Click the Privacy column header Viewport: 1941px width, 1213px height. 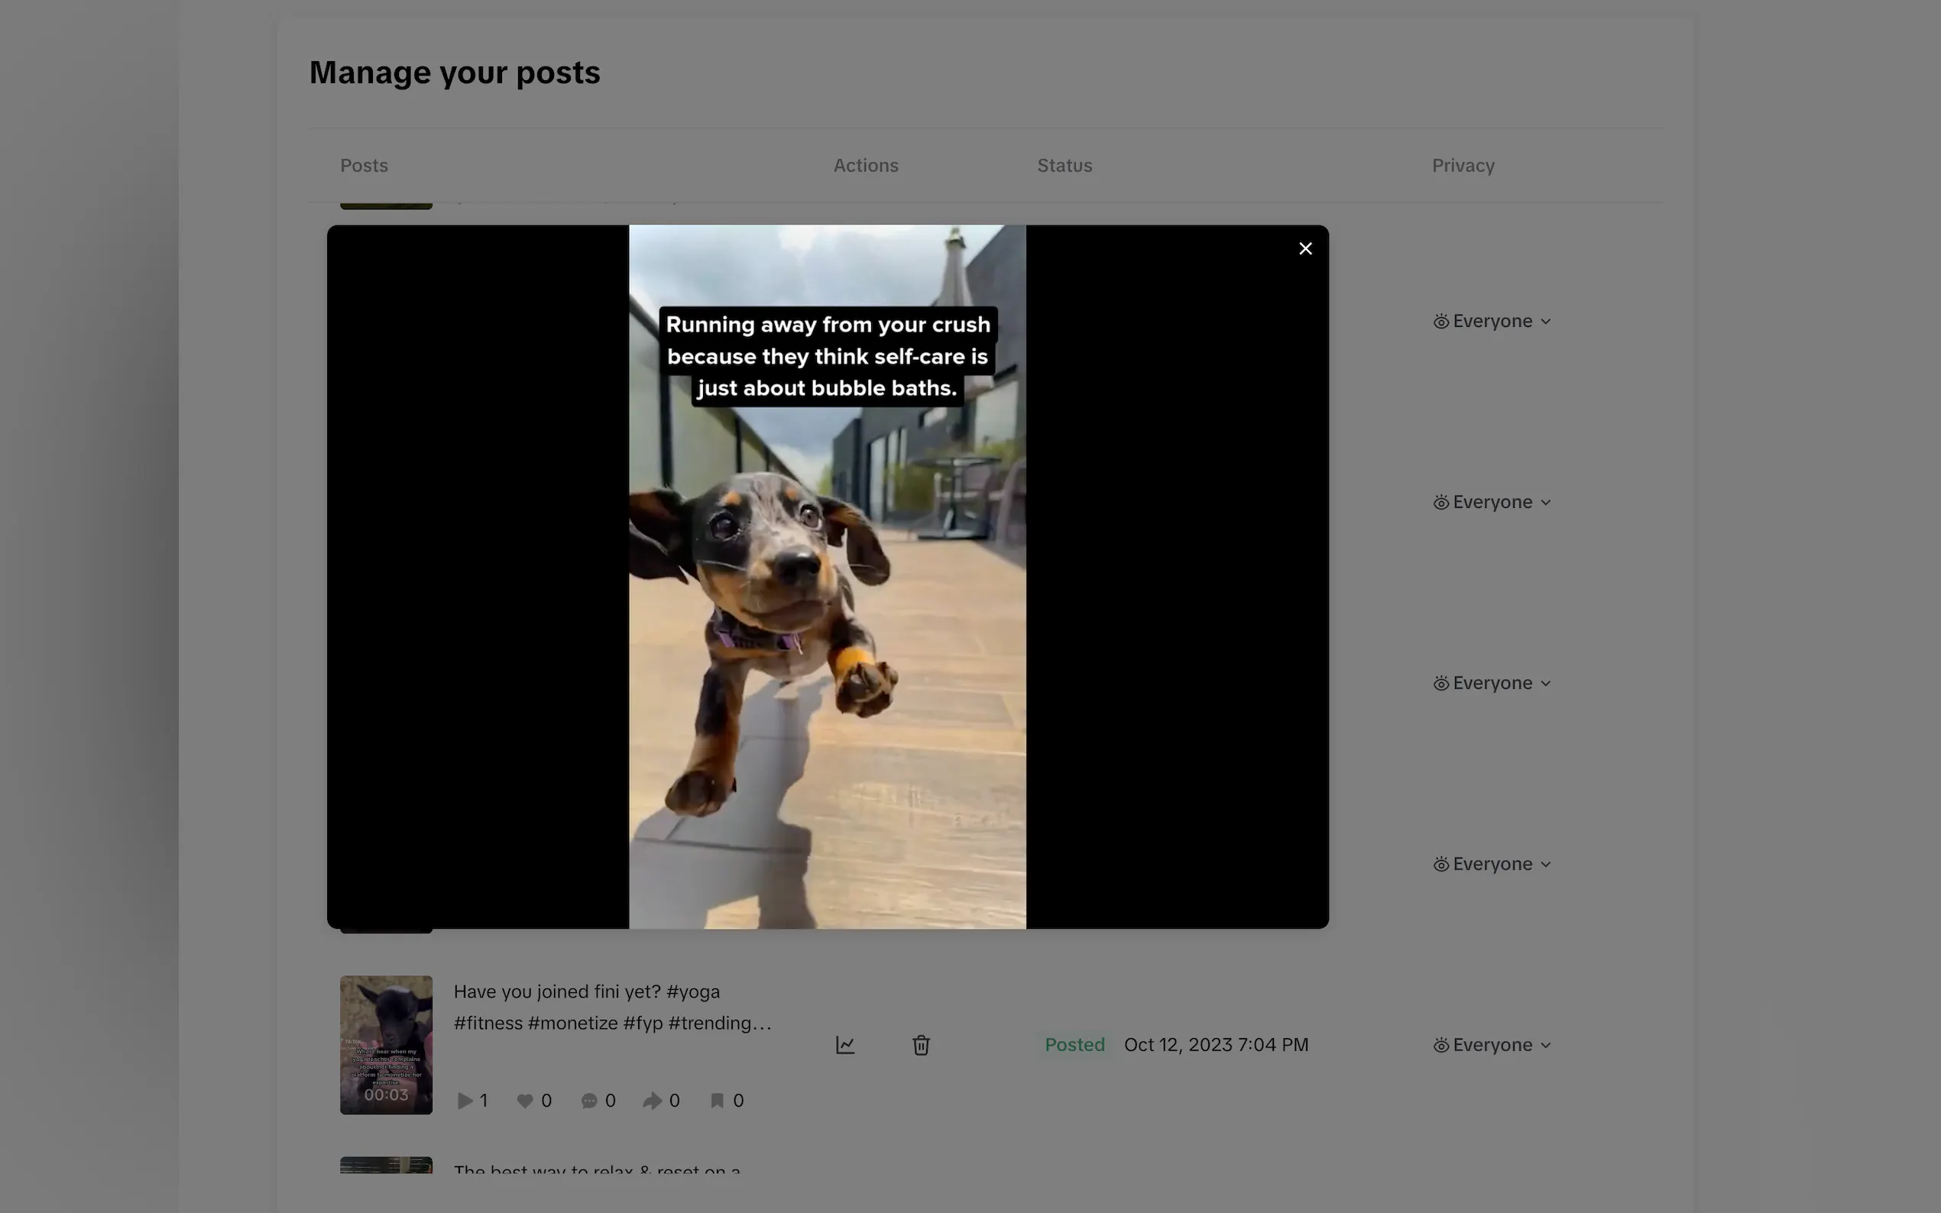1462,165
